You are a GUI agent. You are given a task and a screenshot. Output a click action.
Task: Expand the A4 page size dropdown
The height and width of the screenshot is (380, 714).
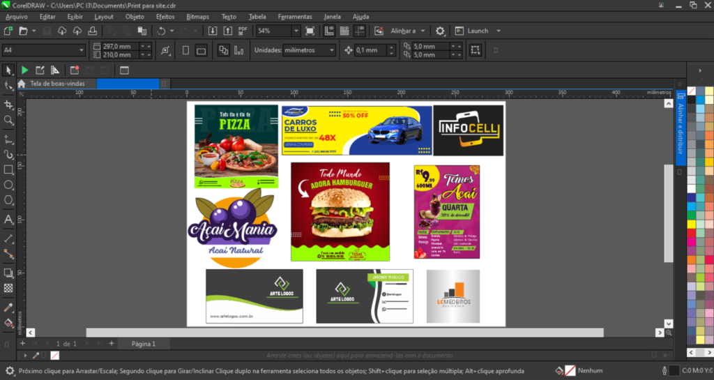[x=82, y=50]
